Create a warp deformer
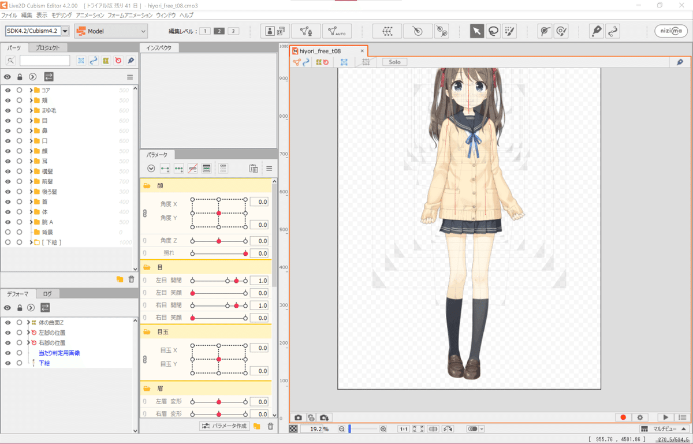Screen dimensions: 693x444 coord(388,31)
